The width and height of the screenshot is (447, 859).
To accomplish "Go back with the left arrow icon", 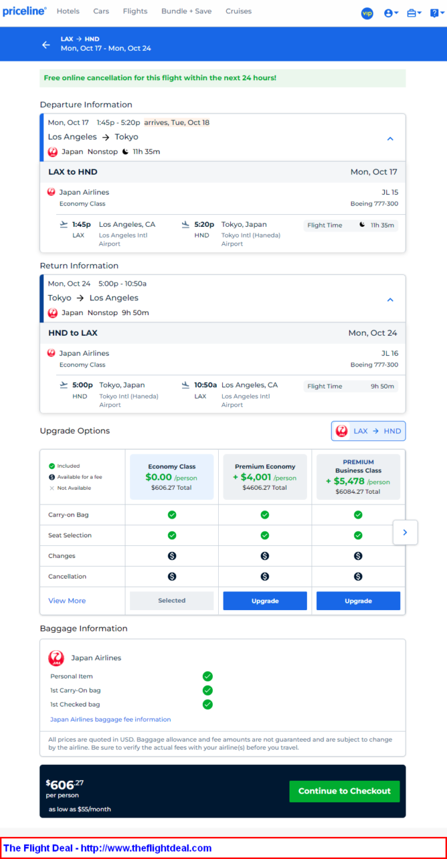I will (46, 45).
